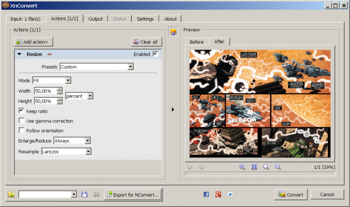
Task: Click the actual size zoom icon
Action: [266, 167]
